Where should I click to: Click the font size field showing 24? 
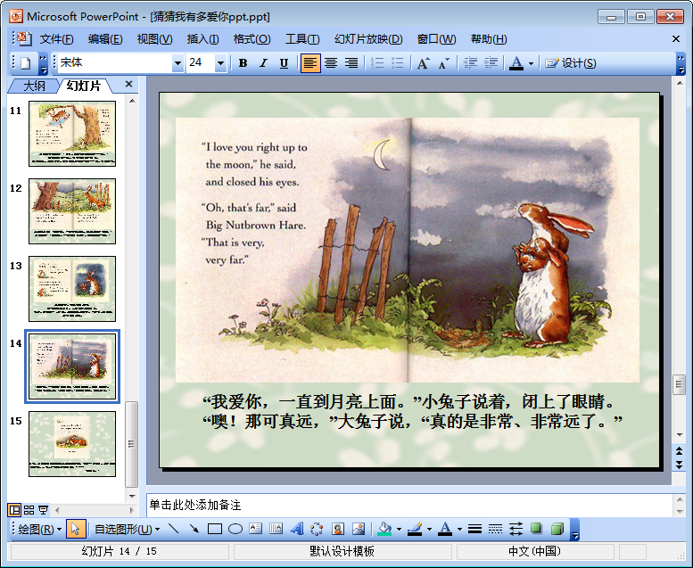click(x=200, y=62)
